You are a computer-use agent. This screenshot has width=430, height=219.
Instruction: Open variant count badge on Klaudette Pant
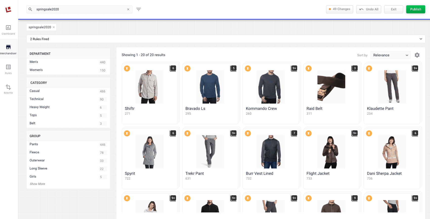tap(415, 68)
